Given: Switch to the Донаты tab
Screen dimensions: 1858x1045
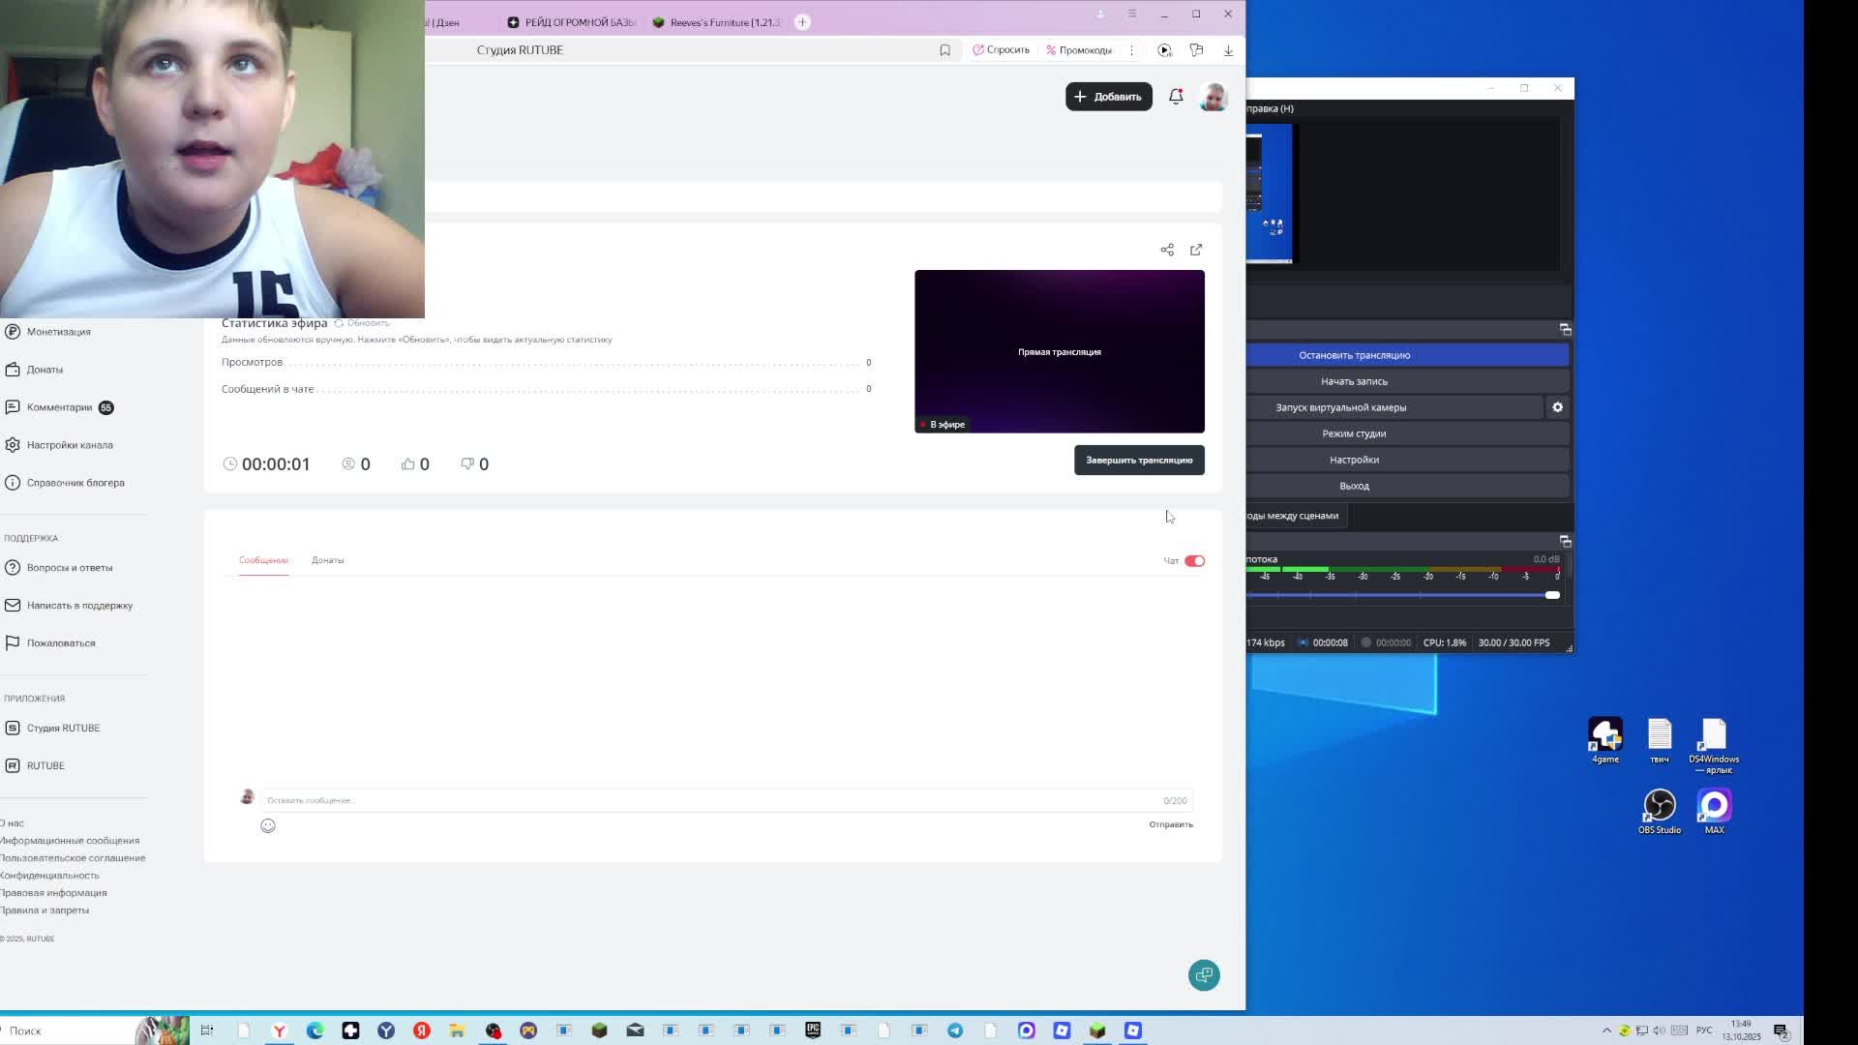Looking at the screenshot, I should click(x=327, y=560).
